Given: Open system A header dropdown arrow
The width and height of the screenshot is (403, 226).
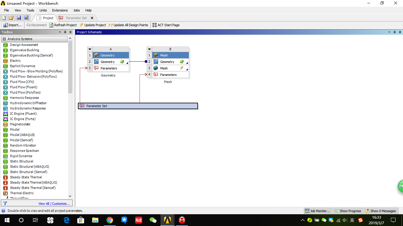Looking at the screenshot, I should coord(90,49).
